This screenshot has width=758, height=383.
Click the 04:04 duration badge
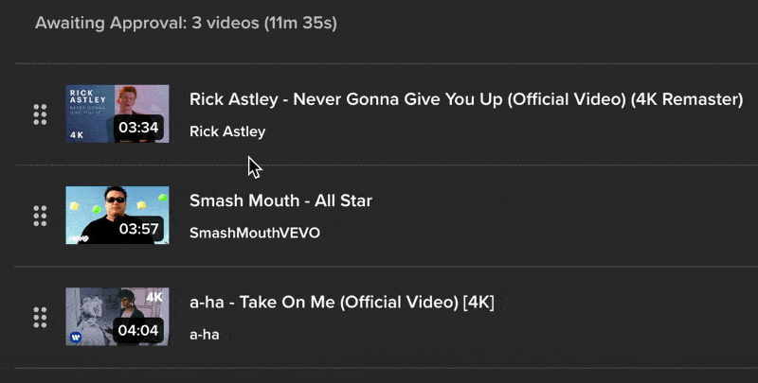click(137, 330)
